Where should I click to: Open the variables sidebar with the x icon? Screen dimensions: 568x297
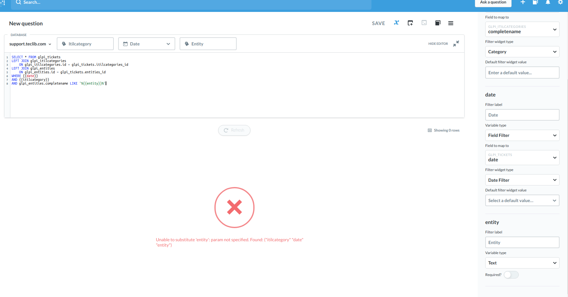(396, 23)
